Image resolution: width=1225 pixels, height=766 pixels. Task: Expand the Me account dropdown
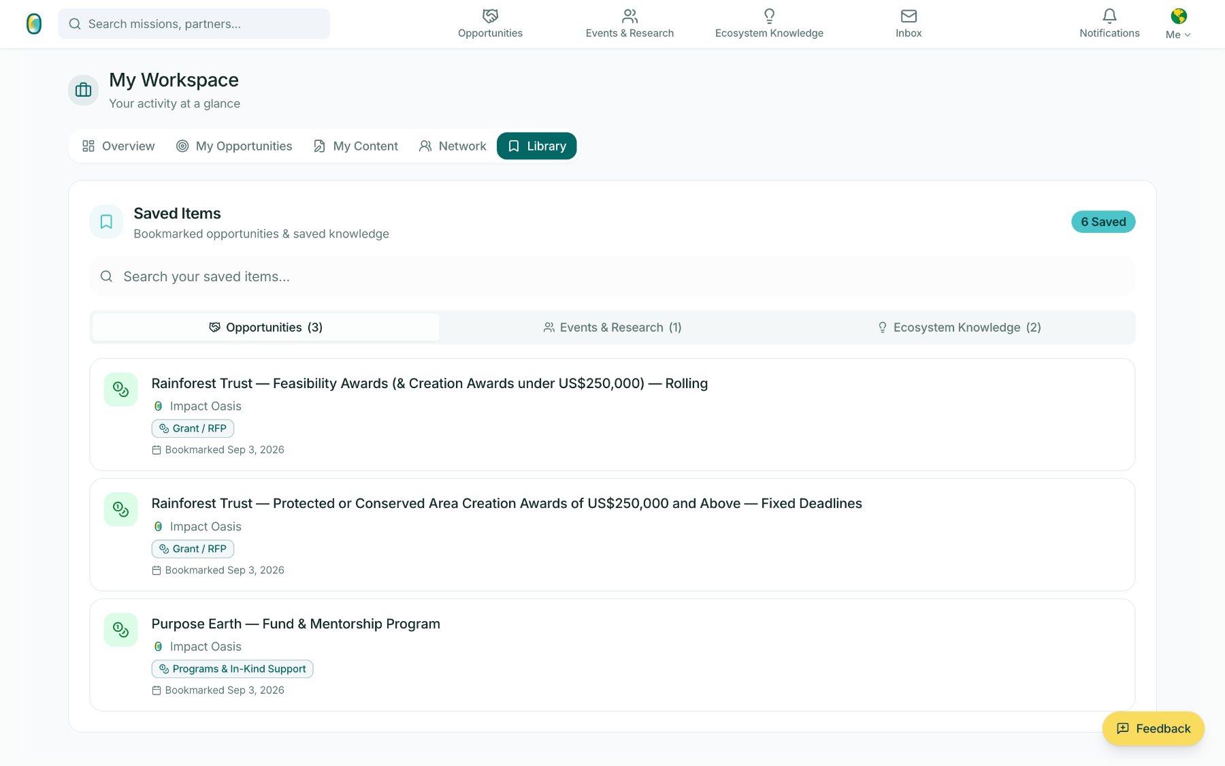[x=1178, y=35]
